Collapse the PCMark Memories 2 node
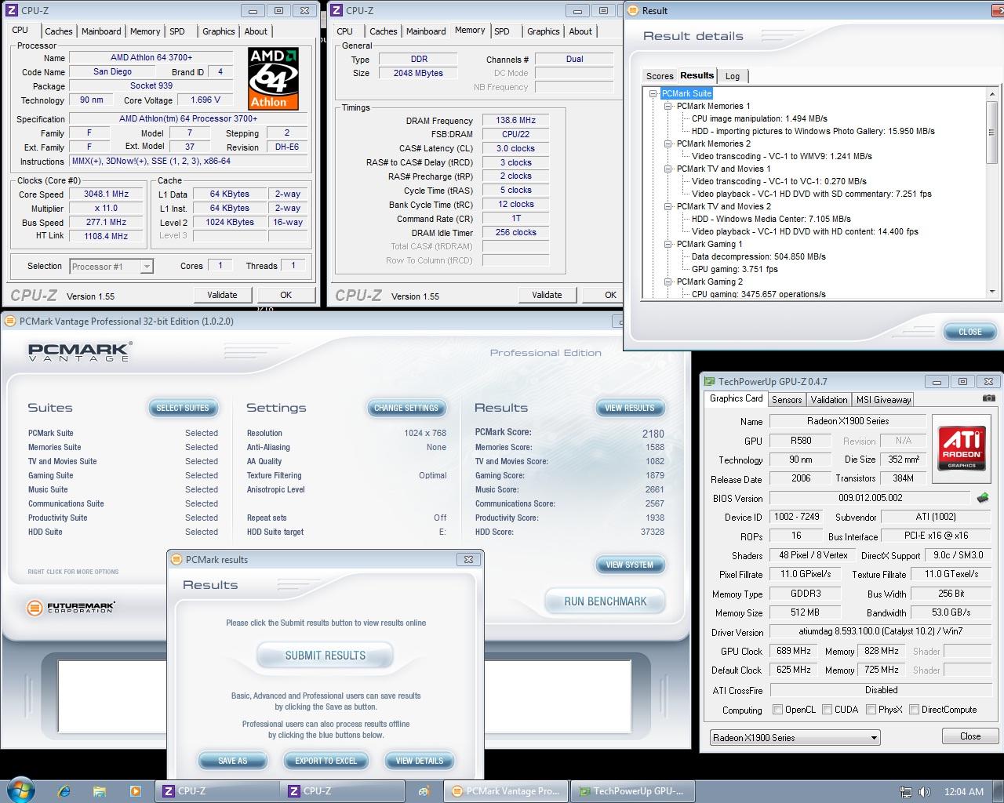 [x=668, y=144]
